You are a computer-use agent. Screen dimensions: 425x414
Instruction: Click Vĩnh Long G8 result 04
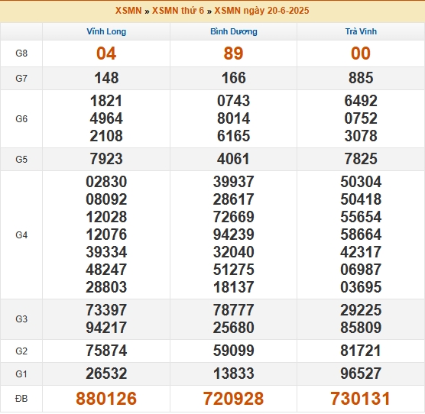[106, 53]
